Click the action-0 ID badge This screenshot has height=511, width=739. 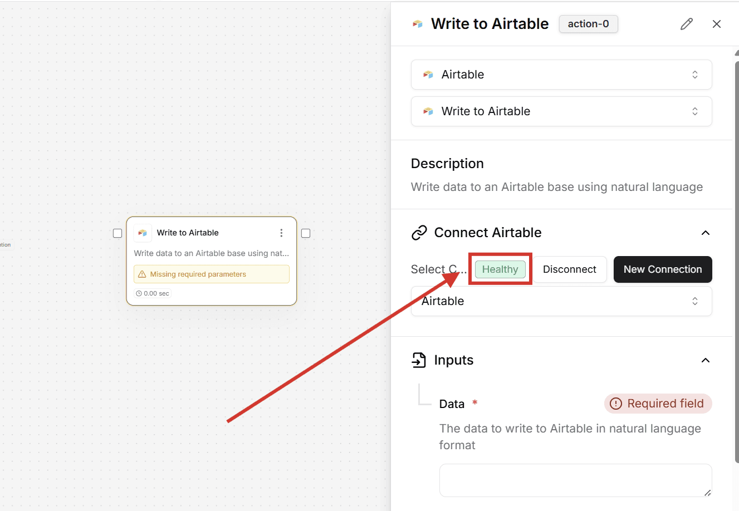pos(589,24)
